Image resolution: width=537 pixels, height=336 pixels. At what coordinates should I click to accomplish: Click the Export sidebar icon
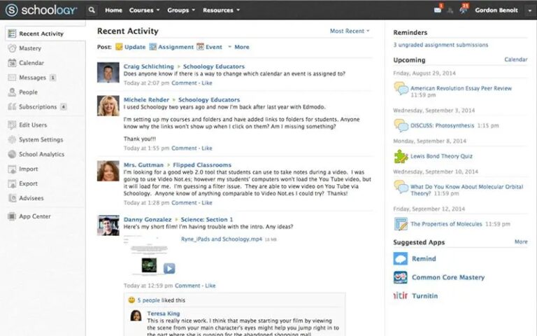pos(12,183)
